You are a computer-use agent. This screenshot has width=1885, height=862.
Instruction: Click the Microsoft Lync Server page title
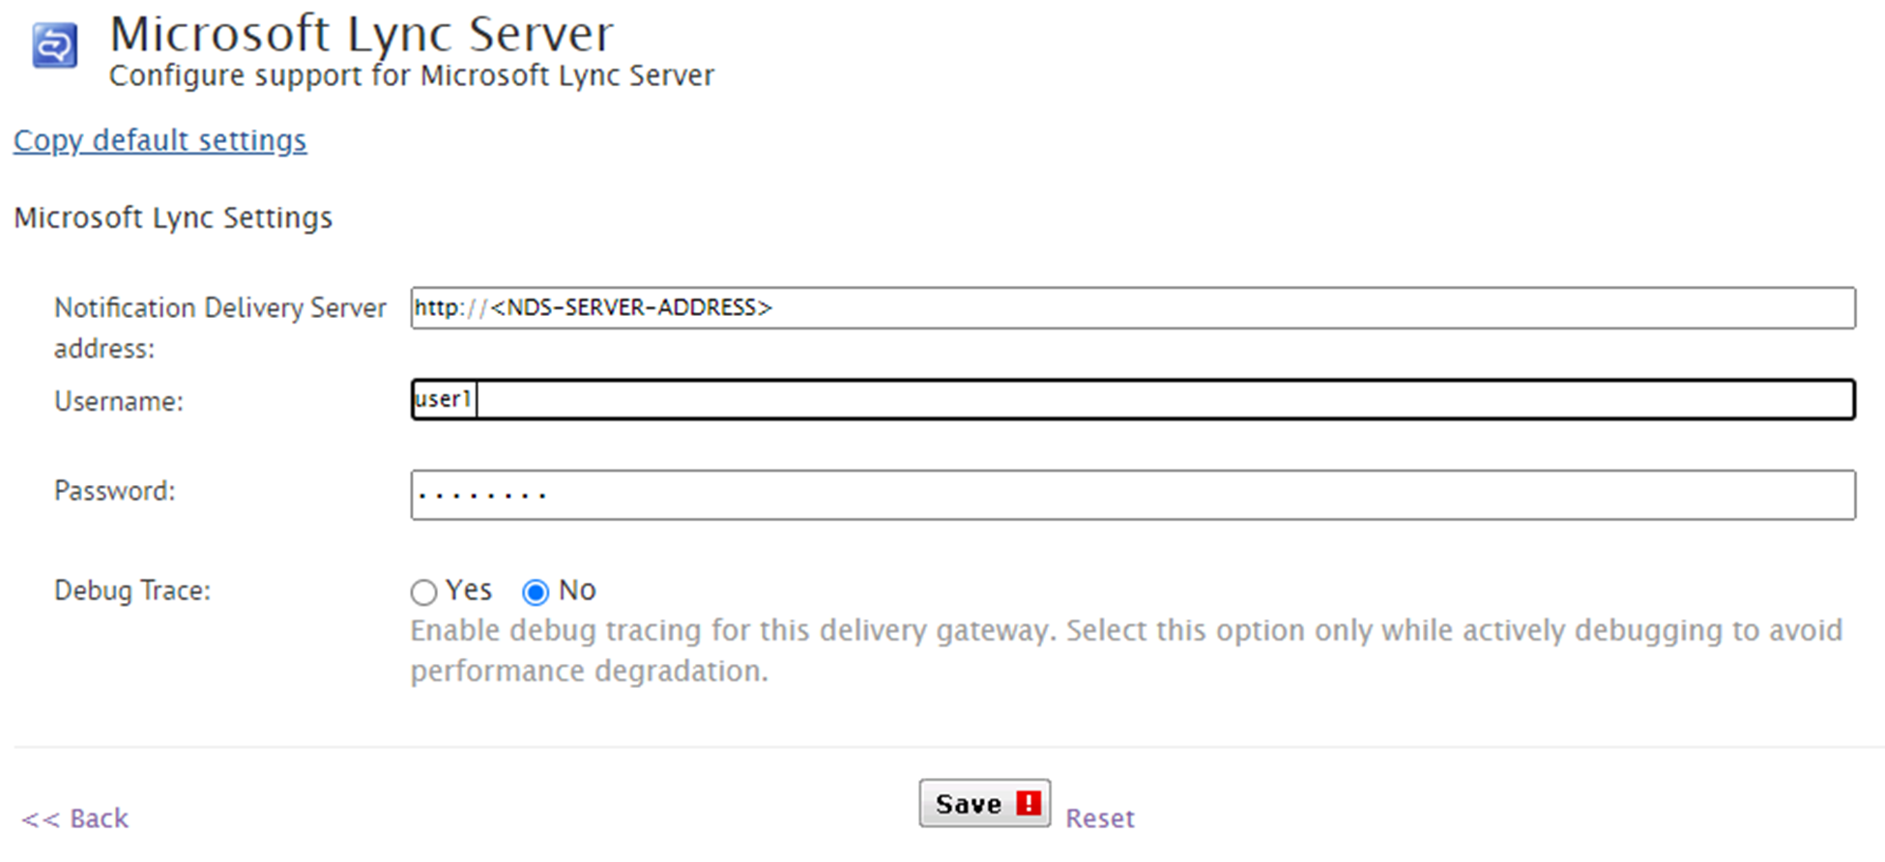click(x=362, y=34)
